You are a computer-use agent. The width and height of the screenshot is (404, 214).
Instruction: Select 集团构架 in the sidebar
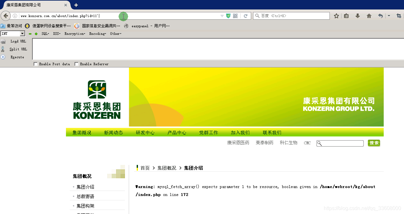click(85, 206)
